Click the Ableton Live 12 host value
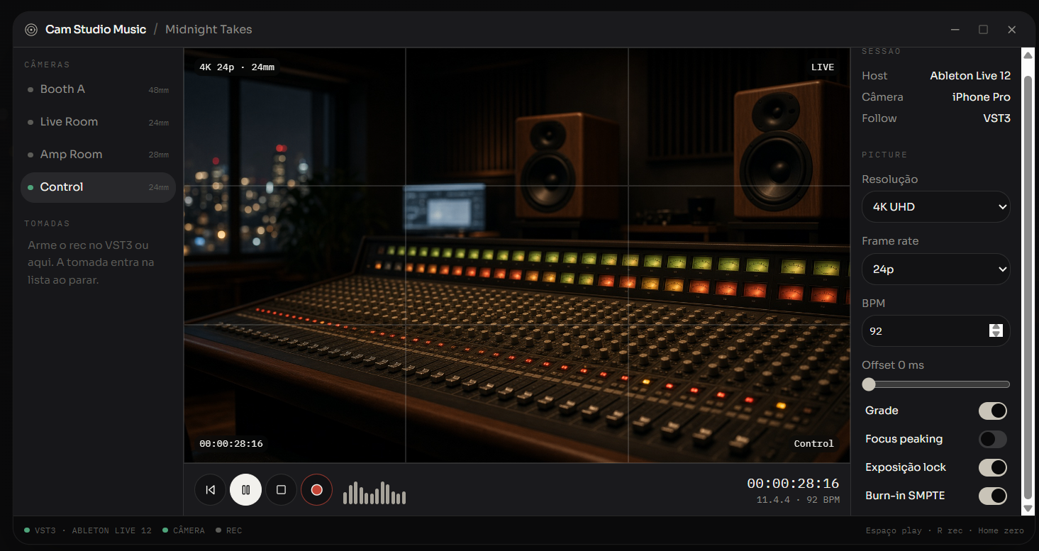1039x551 pixels. (970, 76)
